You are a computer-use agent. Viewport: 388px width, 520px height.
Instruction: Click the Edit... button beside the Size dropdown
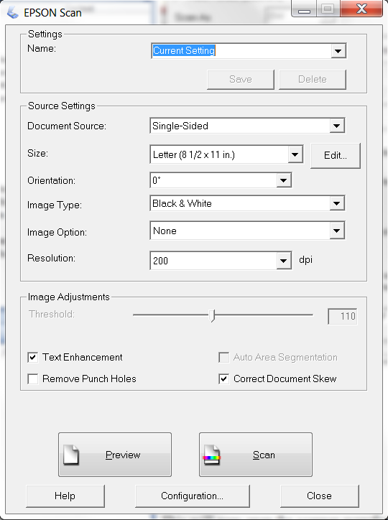point(336,156)
